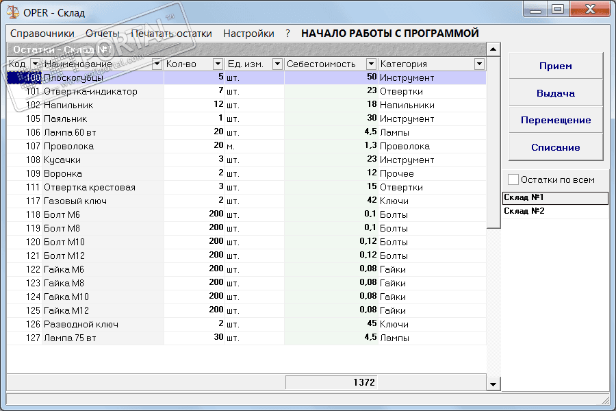Click the Списание button
616x411 pixels.
(556, 147)
